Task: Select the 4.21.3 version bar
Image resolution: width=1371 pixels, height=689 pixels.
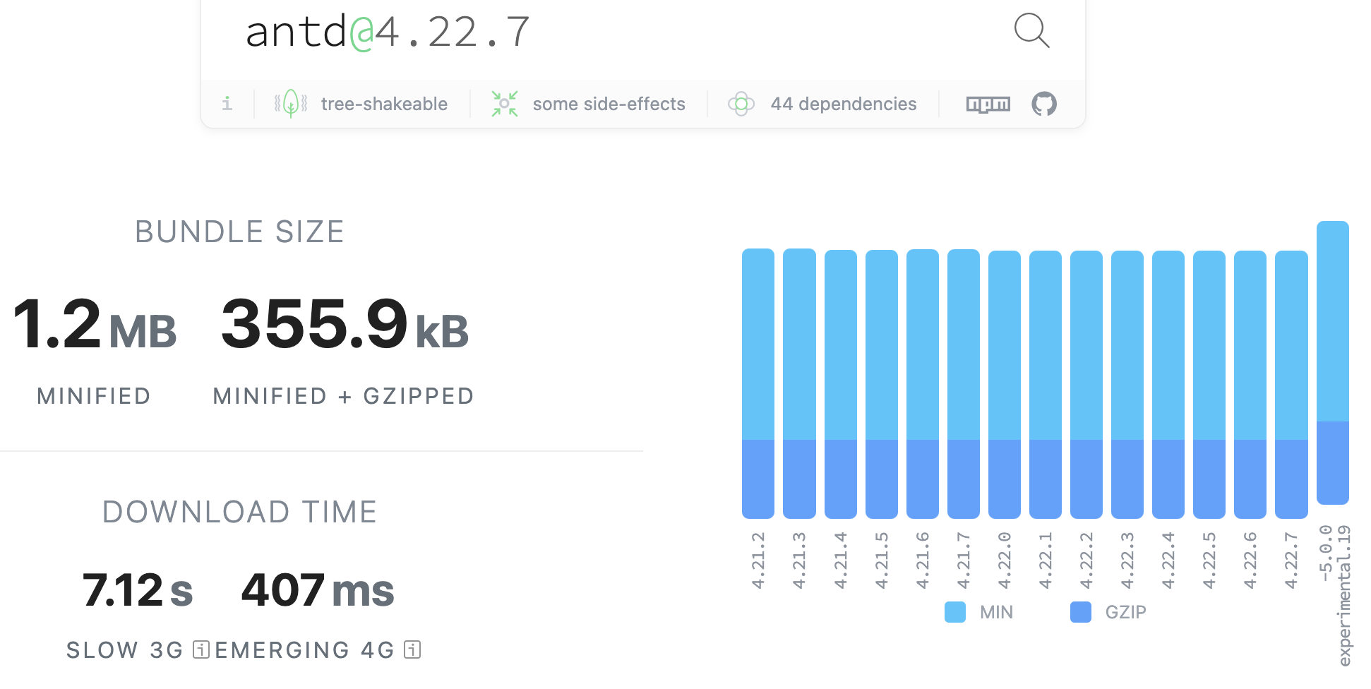Action: [799, 383]
